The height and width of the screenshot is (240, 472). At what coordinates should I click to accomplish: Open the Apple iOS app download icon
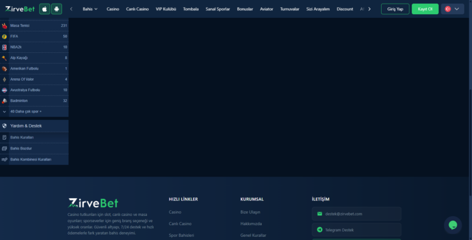(44, 9)
